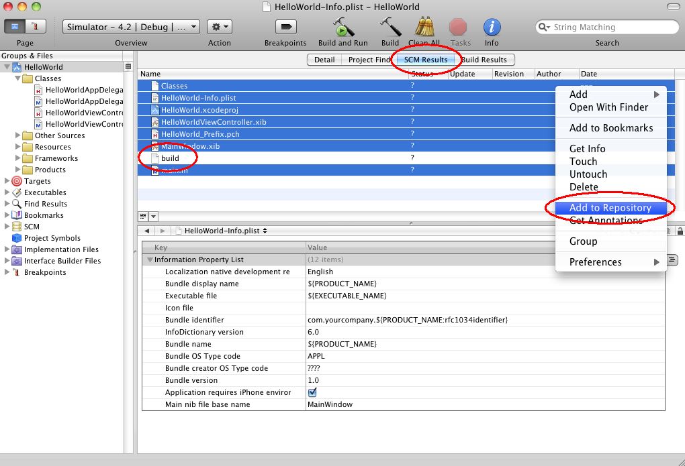Select the Classes row in SCM results
This screenshot has width=685, height=466.
(406, 86)
